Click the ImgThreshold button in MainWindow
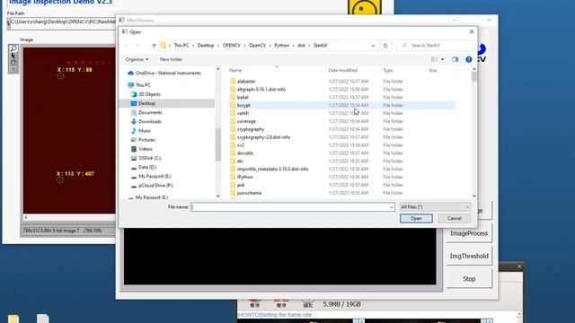Screen dimensions: 575x323 click(x=469, y=256)
